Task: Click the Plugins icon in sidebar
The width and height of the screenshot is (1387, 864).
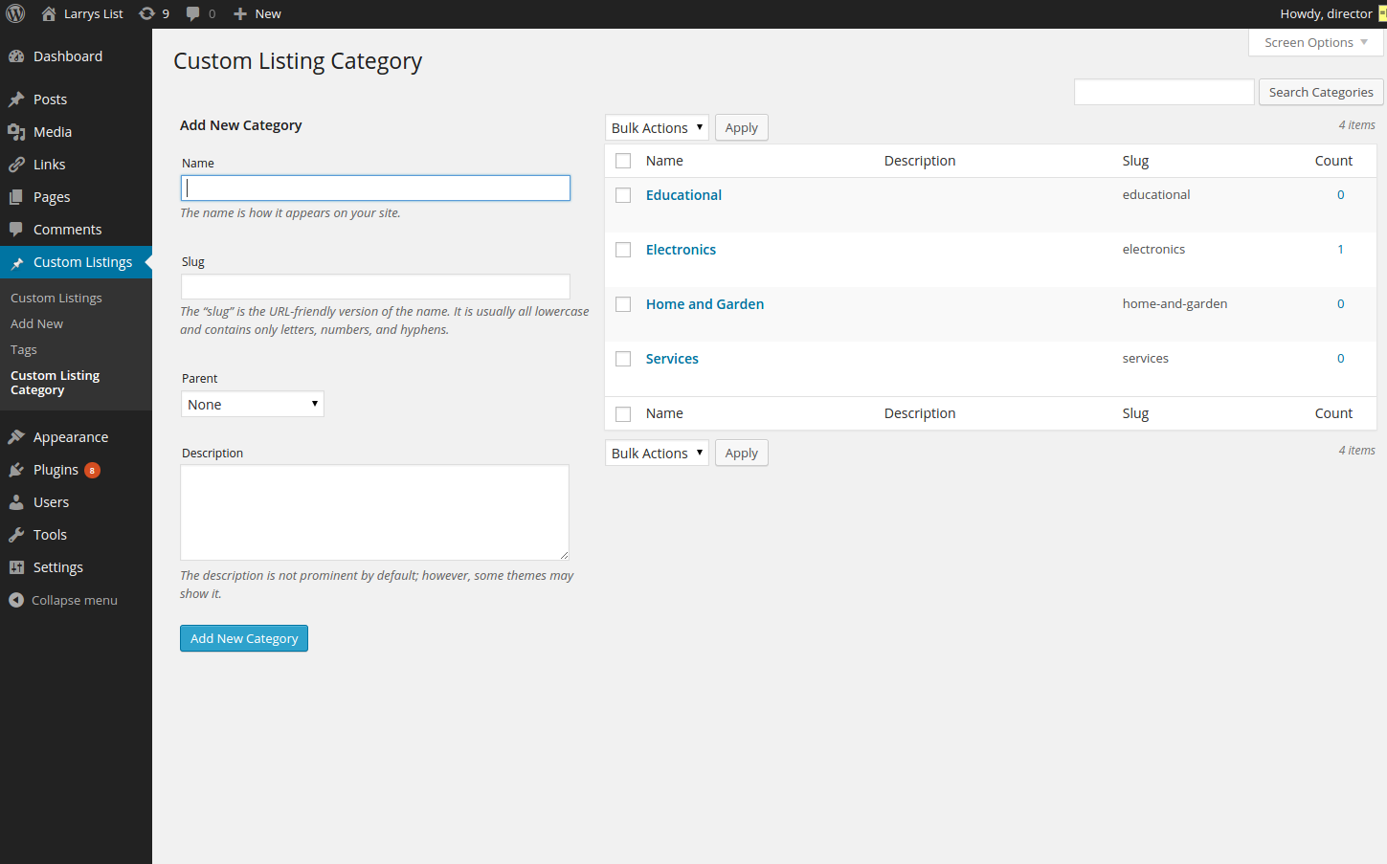Action: pyautogui.click(x=16, y=470)
